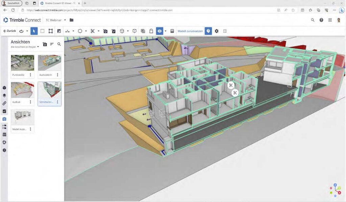Add a new view with camera-plus icon
The height and width of the screenshot is (202, 346).
click(45, 44)
